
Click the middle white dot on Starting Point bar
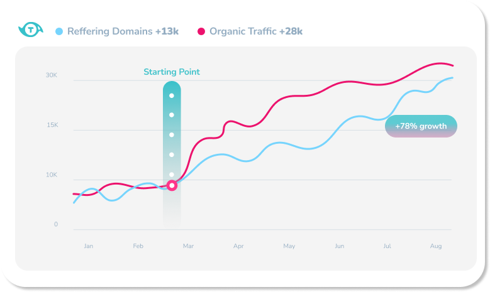[172, 134]
